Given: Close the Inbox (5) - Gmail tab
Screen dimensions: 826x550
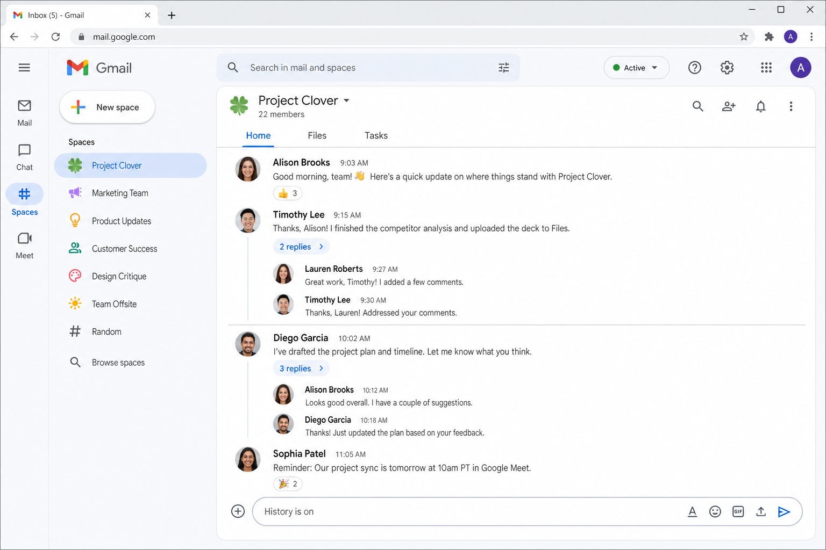Looking at the screenshot, I should [x=147, y=16].
